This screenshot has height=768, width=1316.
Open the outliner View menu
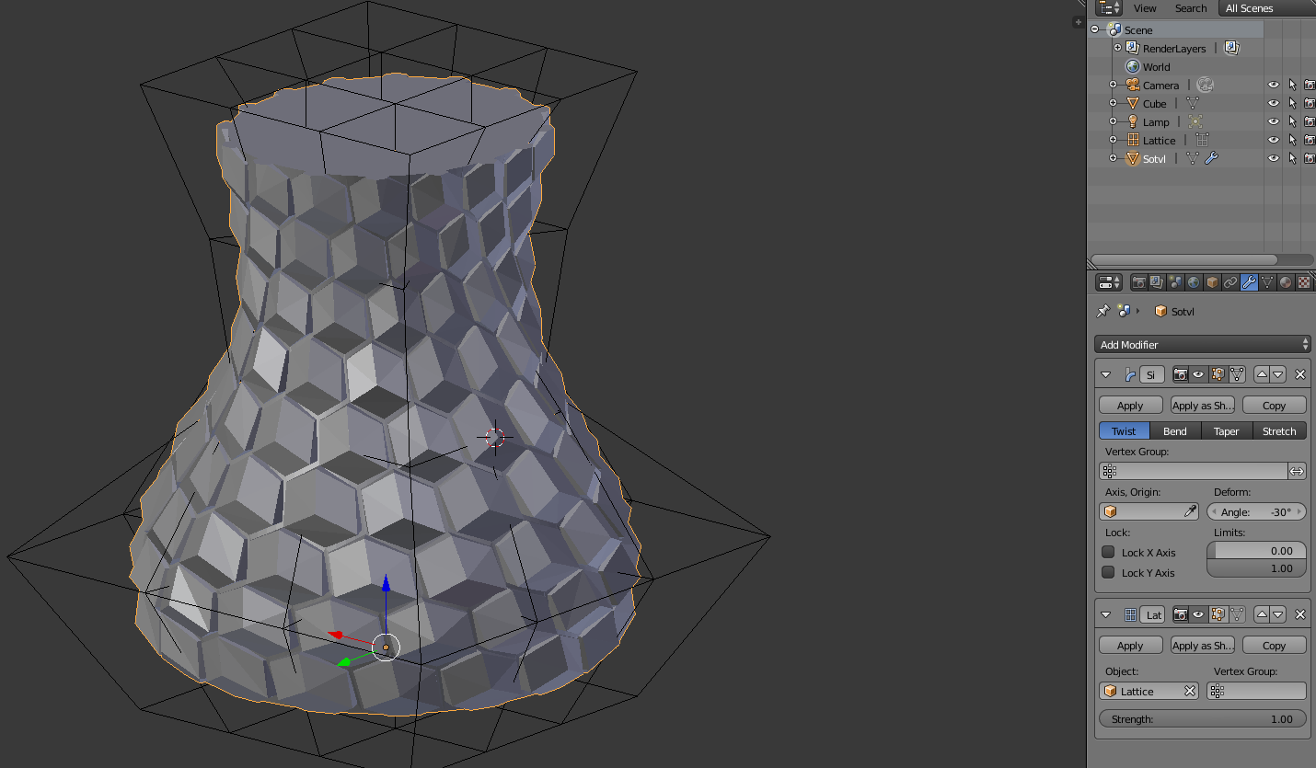coord(1145,8)
